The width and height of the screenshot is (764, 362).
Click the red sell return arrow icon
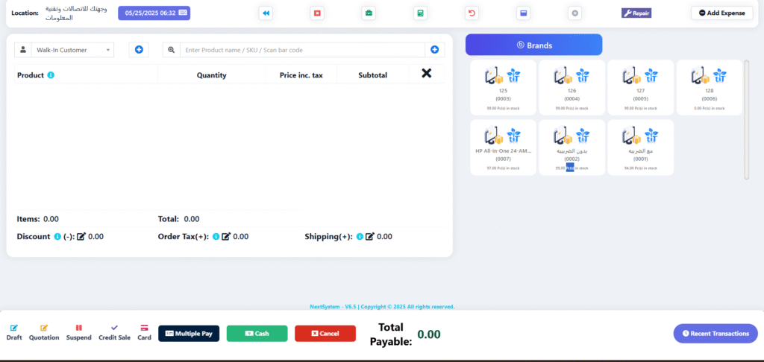pos(472,13)
